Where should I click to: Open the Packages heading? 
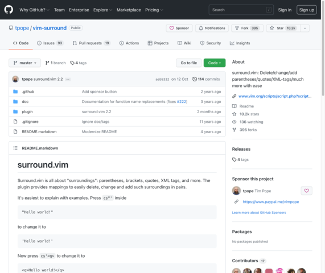tap(242, 231)
